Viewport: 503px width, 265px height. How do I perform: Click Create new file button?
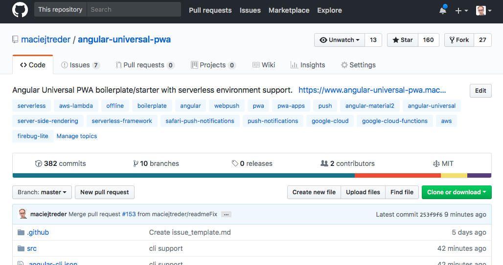tap(314, 192)
